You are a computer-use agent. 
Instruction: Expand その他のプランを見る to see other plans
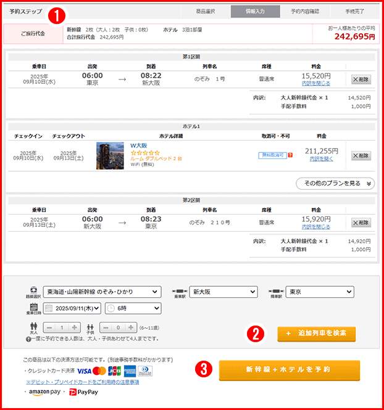(335, 183)
